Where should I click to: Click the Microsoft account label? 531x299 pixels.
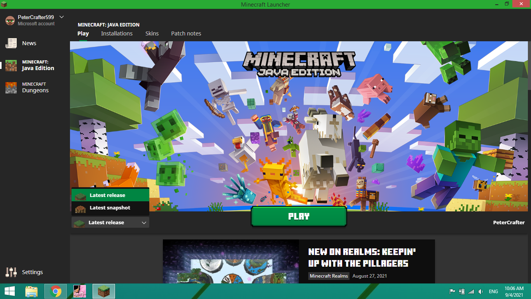36,24
